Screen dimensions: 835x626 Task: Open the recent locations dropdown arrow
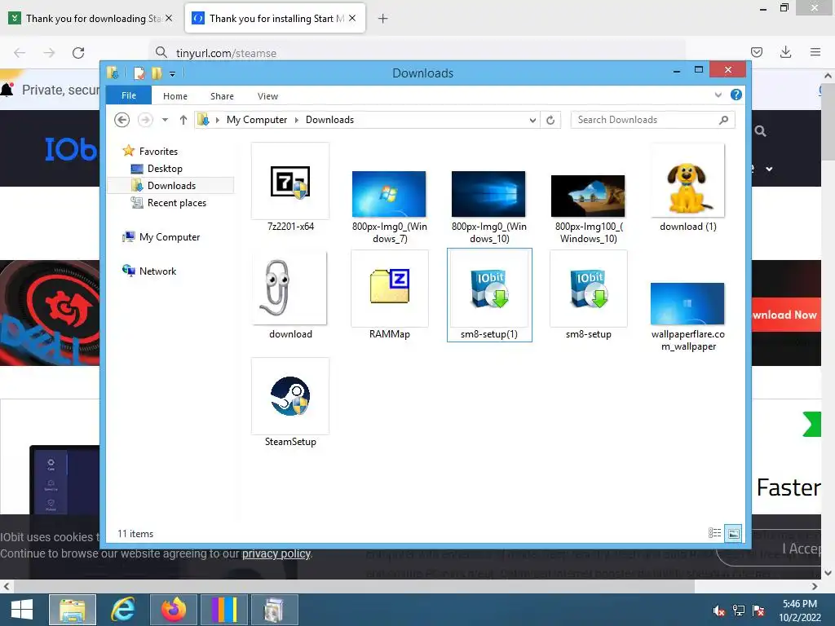[165, 120]
